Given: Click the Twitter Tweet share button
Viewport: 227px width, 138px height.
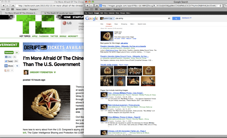Looking at the screenshot, I should (x=9, y=61).
